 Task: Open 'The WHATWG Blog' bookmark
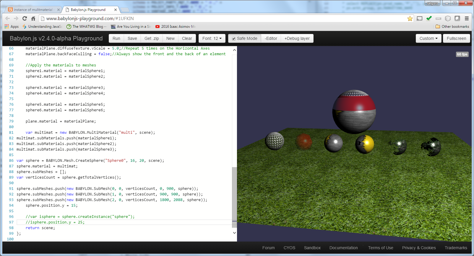86,27
